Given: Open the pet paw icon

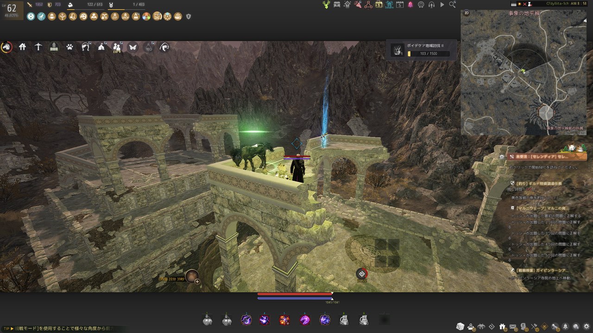Looking at the screenshot, I should pyautogui.click(x=70, y=47).
